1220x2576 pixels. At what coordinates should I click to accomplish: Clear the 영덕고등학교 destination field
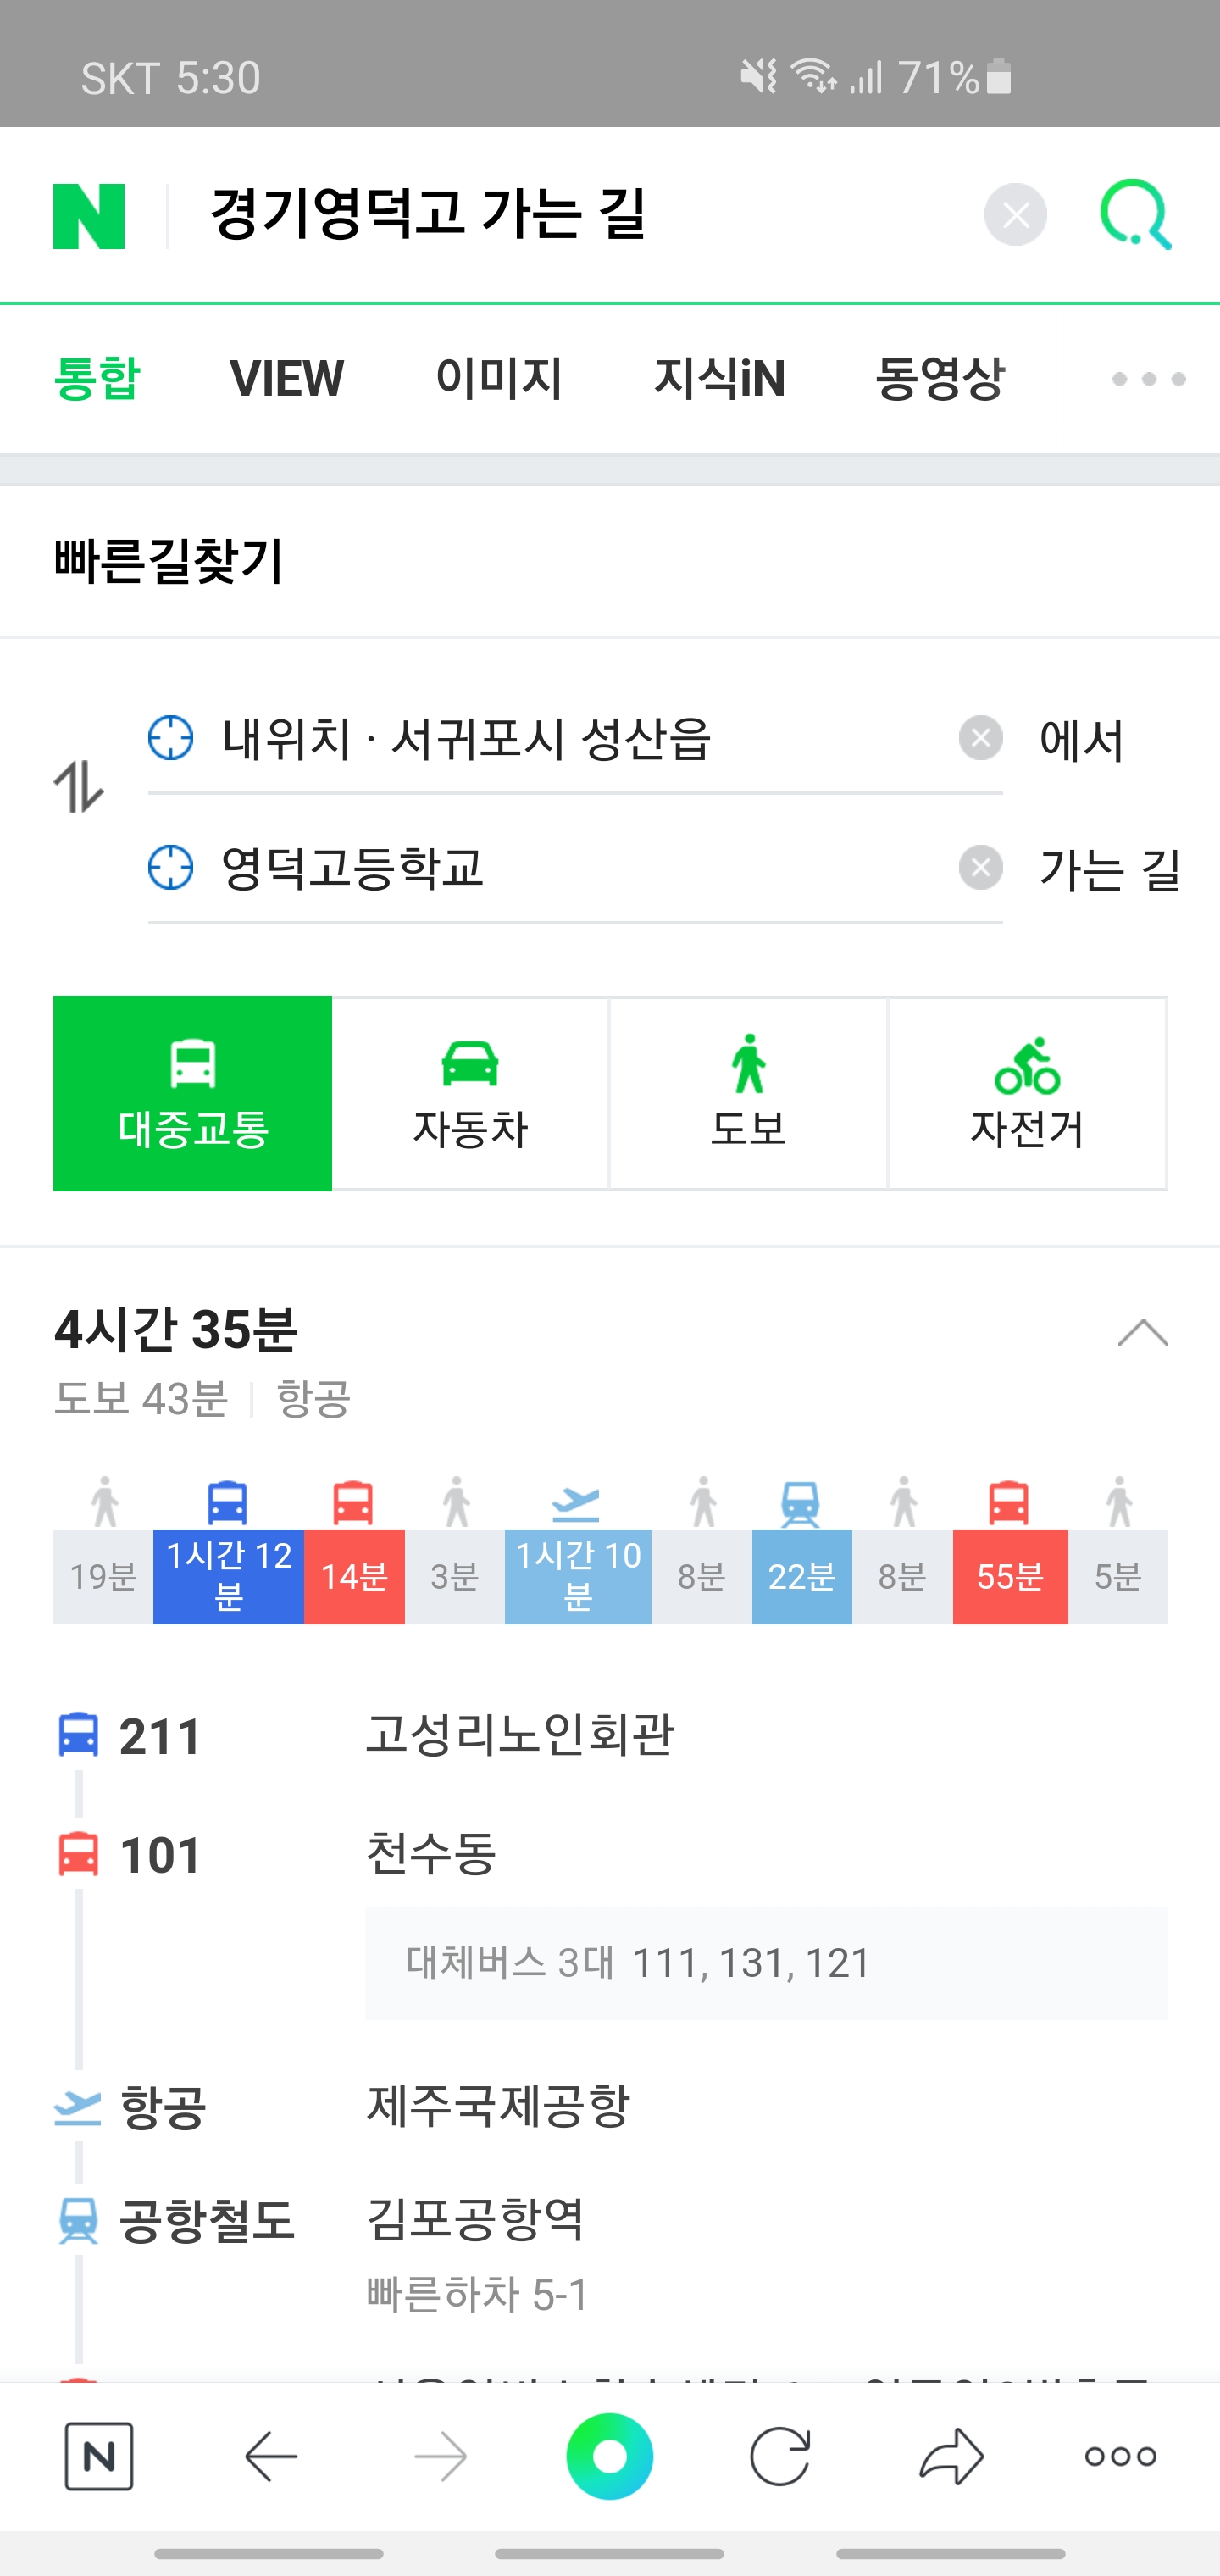coord(980,867)
